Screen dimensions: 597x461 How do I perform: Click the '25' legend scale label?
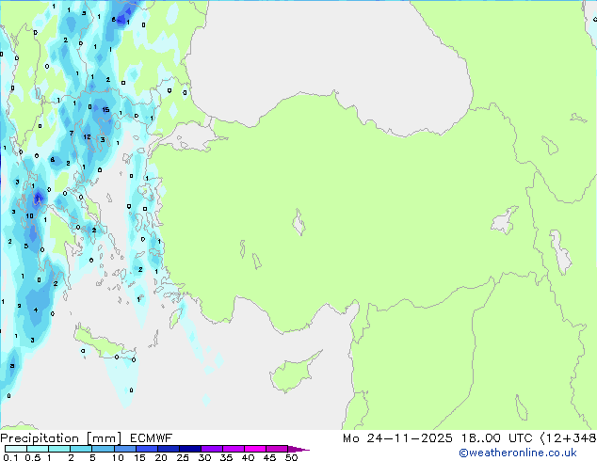pyautogui.click(x=183, y=457)
